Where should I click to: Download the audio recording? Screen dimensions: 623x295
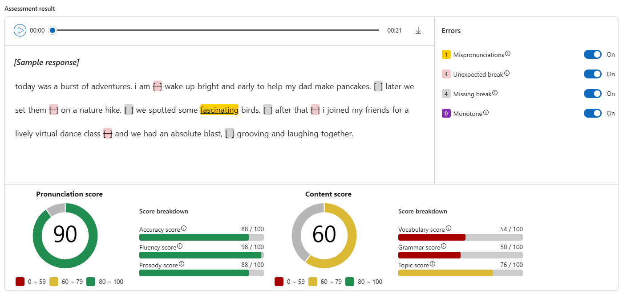(418, 30)
